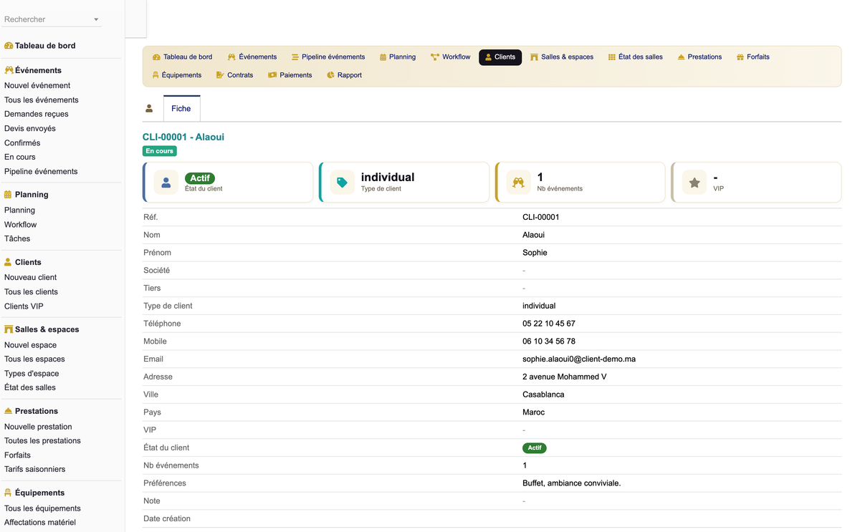Click the Événements sidebar section icon
This screenshot has height=532, width=860.
9,70
